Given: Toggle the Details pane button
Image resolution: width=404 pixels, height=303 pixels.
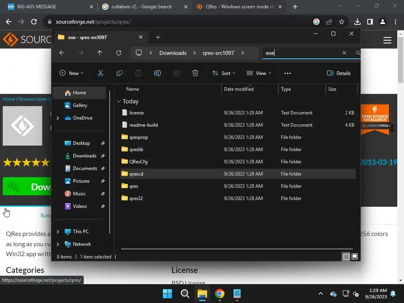Looking at the screenshot, I should [339, 73].
